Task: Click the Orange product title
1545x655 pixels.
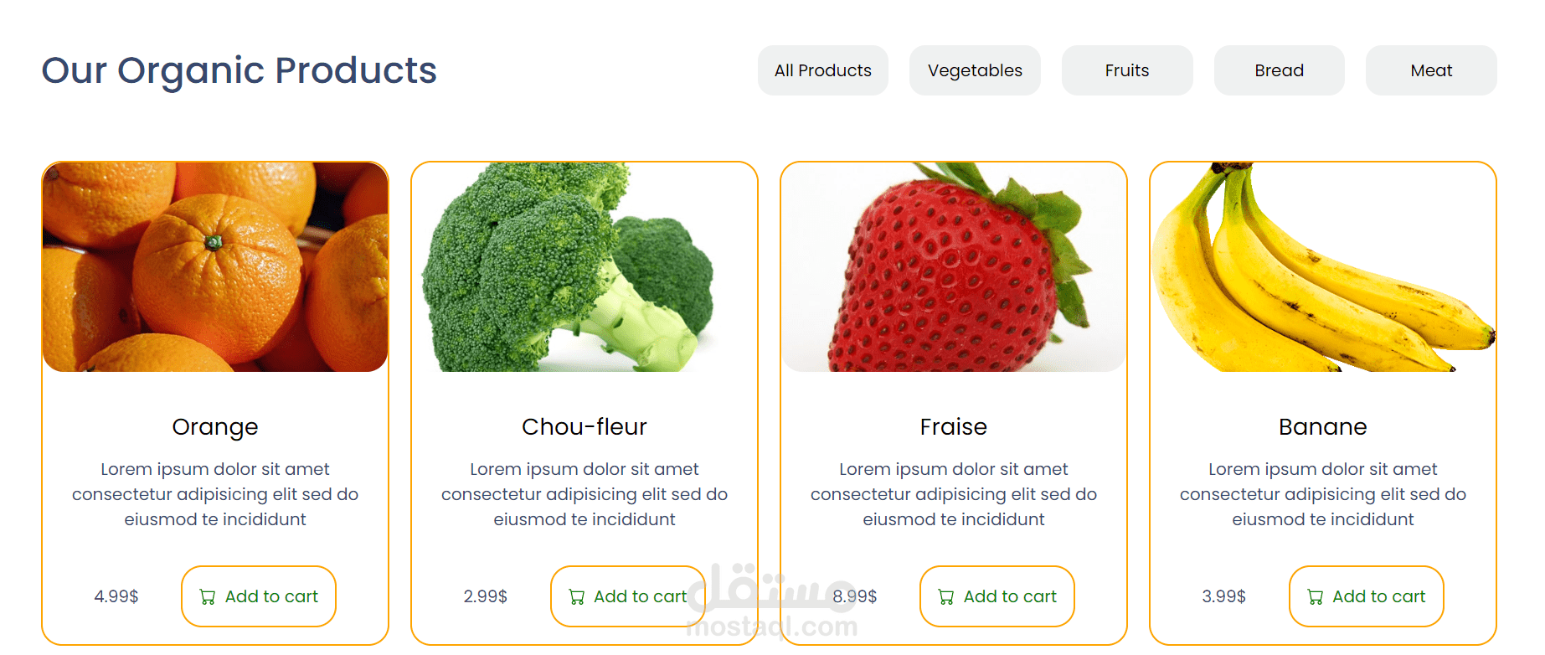Action: coord(215,427)
